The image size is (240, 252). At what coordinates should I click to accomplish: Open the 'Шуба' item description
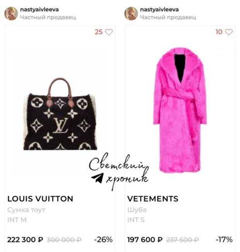137,210
